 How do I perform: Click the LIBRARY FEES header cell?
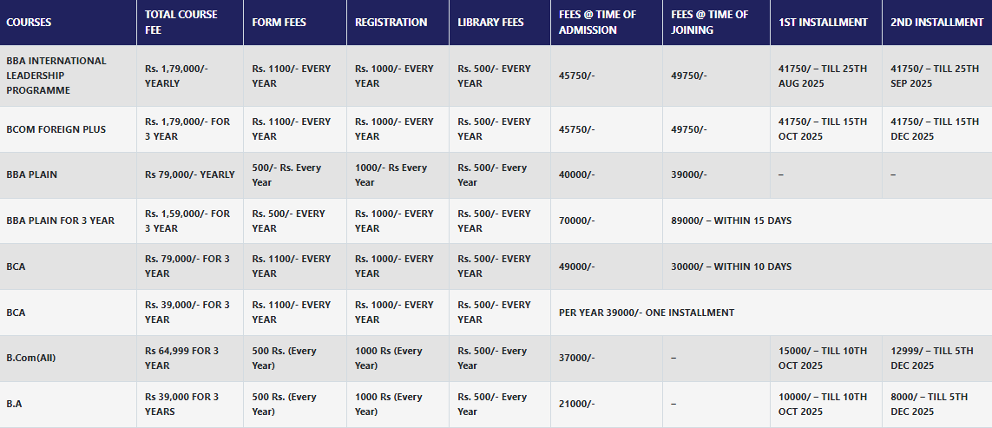(500, 23)
